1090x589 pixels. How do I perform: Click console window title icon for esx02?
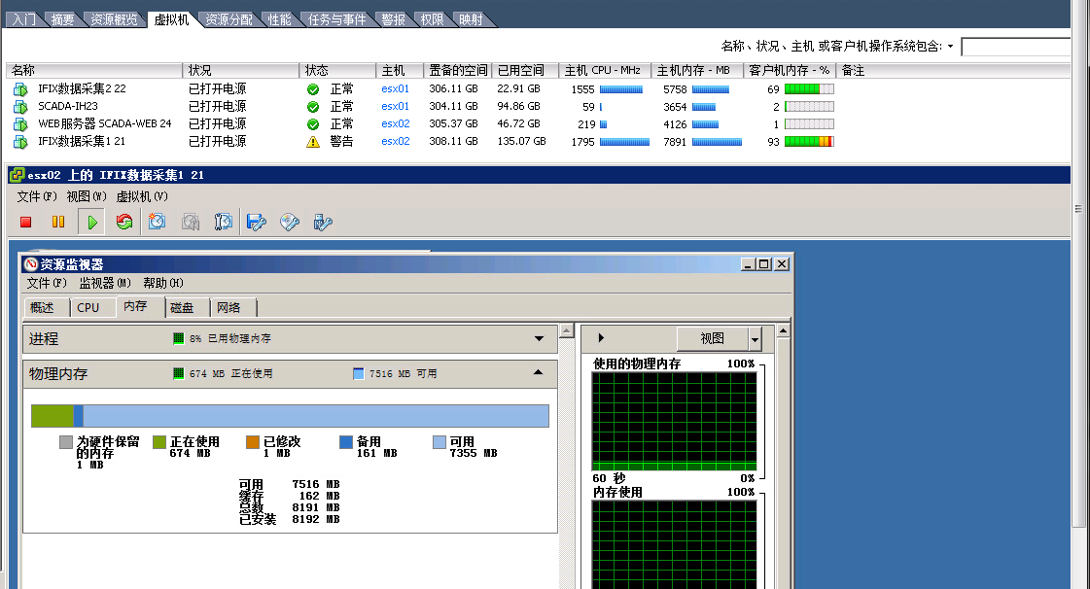18,174
